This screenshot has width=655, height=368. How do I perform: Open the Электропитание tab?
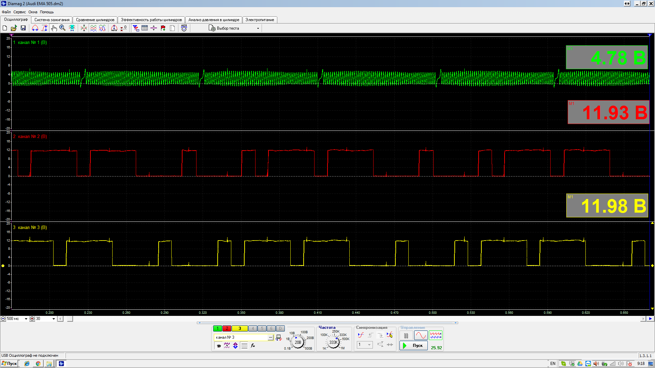[x=260, y=20]
